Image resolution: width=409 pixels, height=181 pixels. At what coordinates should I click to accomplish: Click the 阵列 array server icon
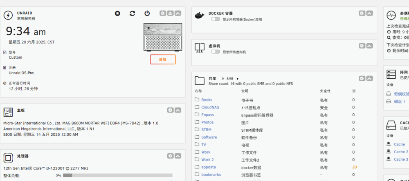(x=391, y=74)
